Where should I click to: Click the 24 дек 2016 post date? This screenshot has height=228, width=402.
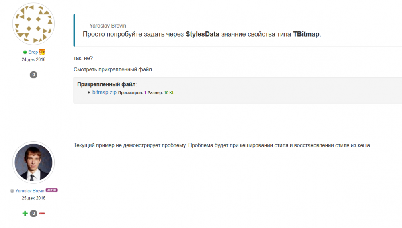(x=33, y=59)
